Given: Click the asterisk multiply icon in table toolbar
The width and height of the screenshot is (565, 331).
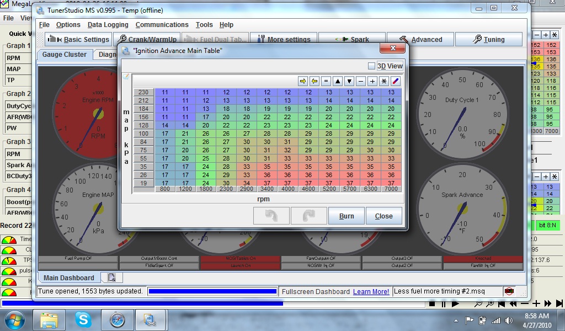Looking at the screenshot, I should (384, 81).
